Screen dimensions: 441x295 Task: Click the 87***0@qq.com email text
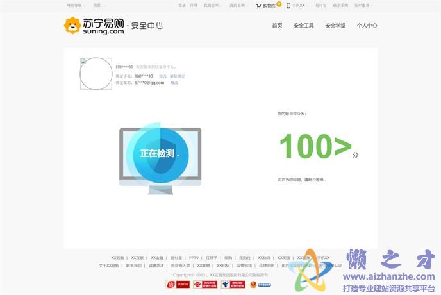point(149,83)
